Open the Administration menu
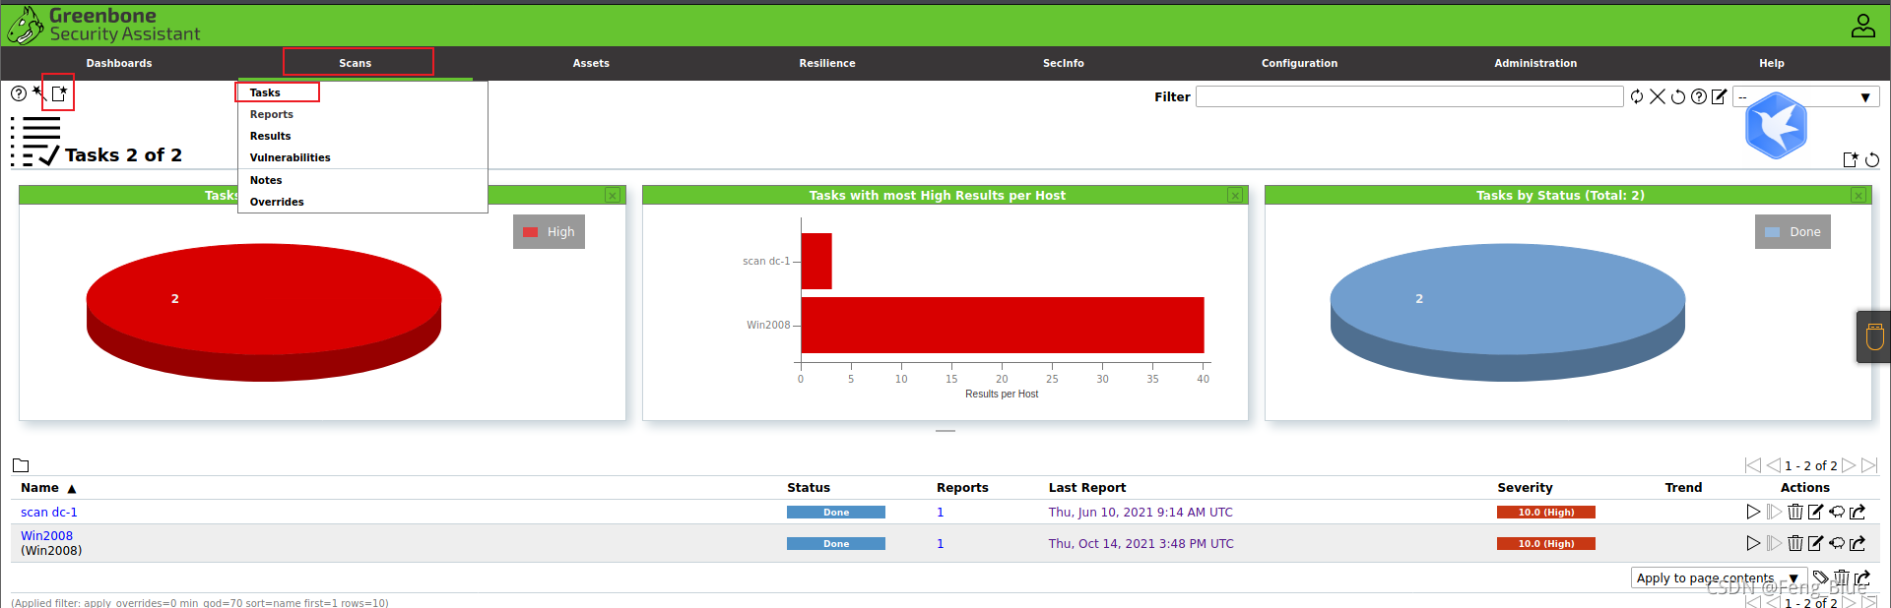1891x608 pixels. coord(1535,63)
